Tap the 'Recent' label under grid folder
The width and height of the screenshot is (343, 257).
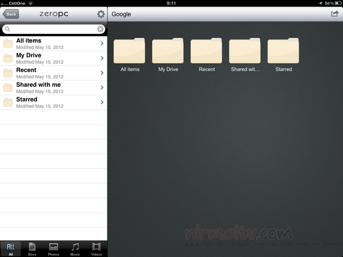point(207,69)
